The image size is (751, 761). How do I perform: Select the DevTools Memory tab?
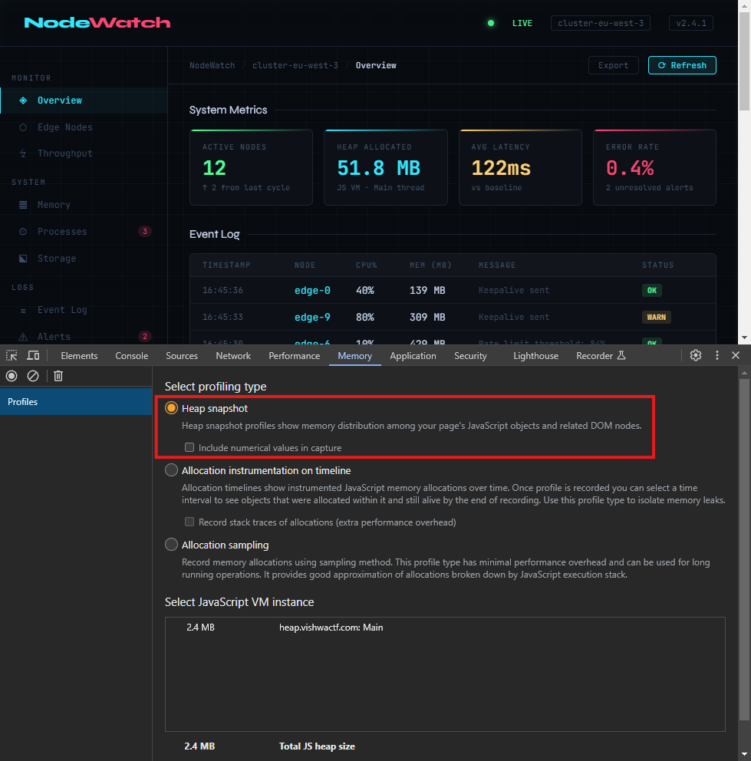tap(355, 356)
